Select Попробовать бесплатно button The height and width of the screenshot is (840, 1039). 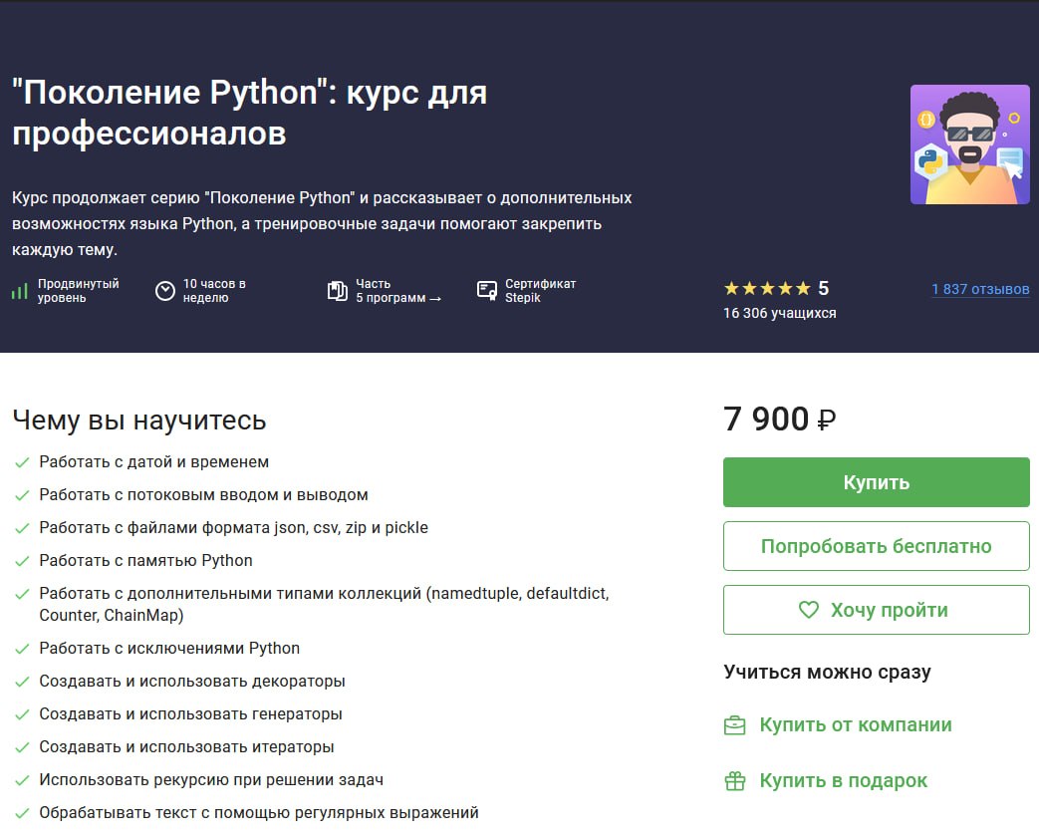pos(876,546)
